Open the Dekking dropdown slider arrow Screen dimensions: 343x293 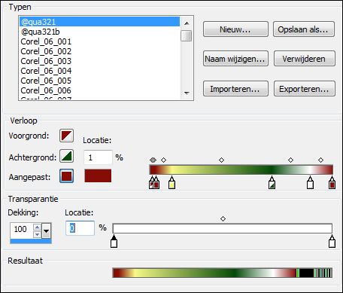[47, 230]
